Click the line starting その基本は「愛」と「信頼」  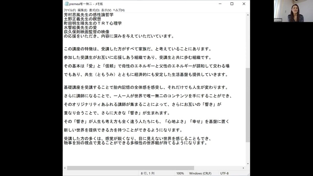pyautogui.click(x=146, y=66)
